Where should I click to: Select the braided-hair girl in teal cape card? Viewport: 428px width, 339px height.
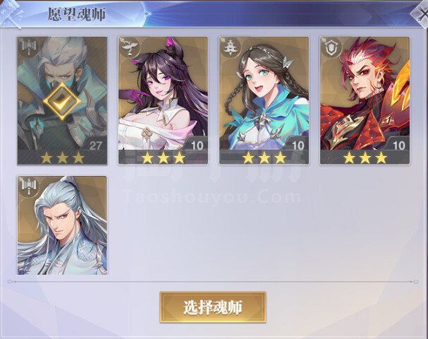click(264, 100)
